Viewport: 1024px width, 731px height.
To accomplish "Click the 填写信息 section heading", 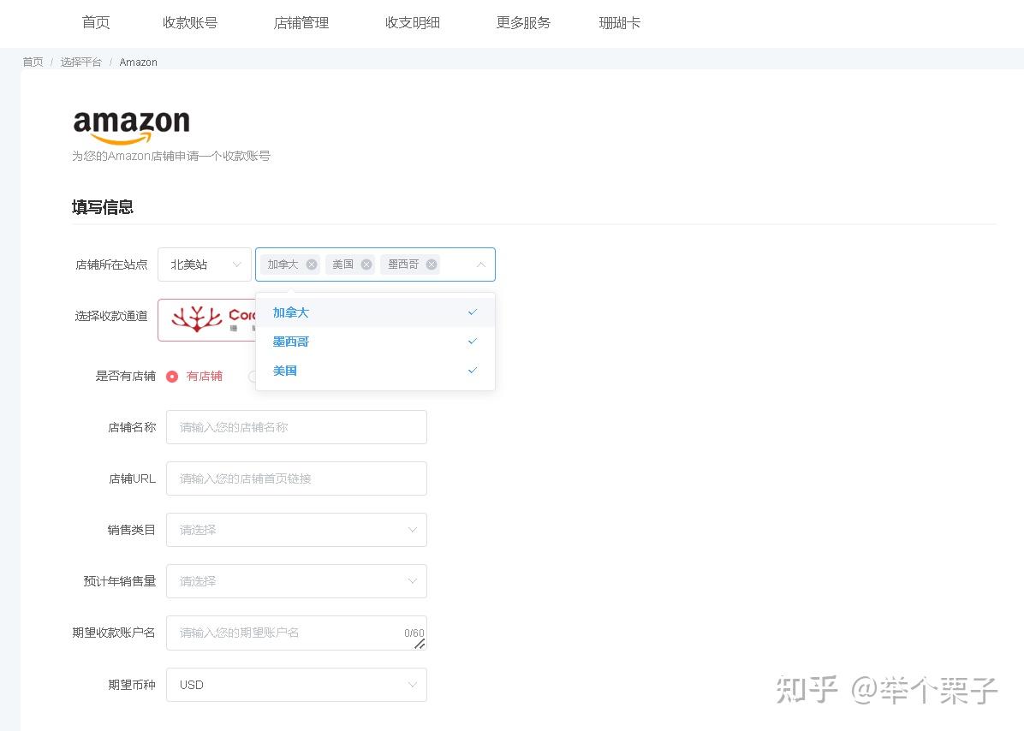I will coord(103,207).
